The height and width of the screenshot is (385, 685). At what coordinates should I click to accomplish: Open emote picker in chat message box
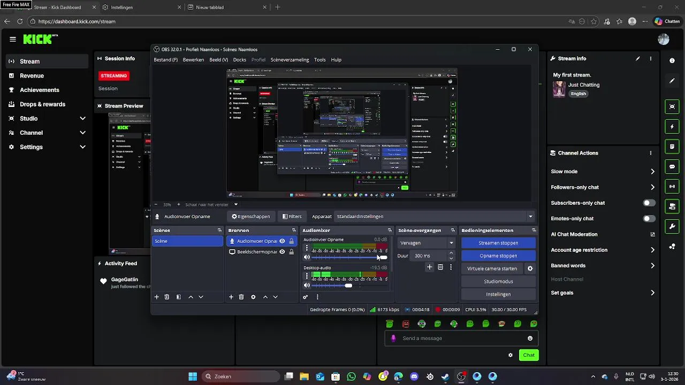[x=530, y=338]
